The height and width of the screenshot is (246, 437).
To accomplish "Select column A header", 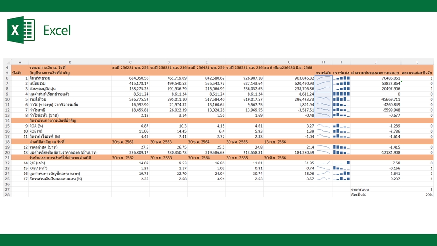I will pos(20,62).
